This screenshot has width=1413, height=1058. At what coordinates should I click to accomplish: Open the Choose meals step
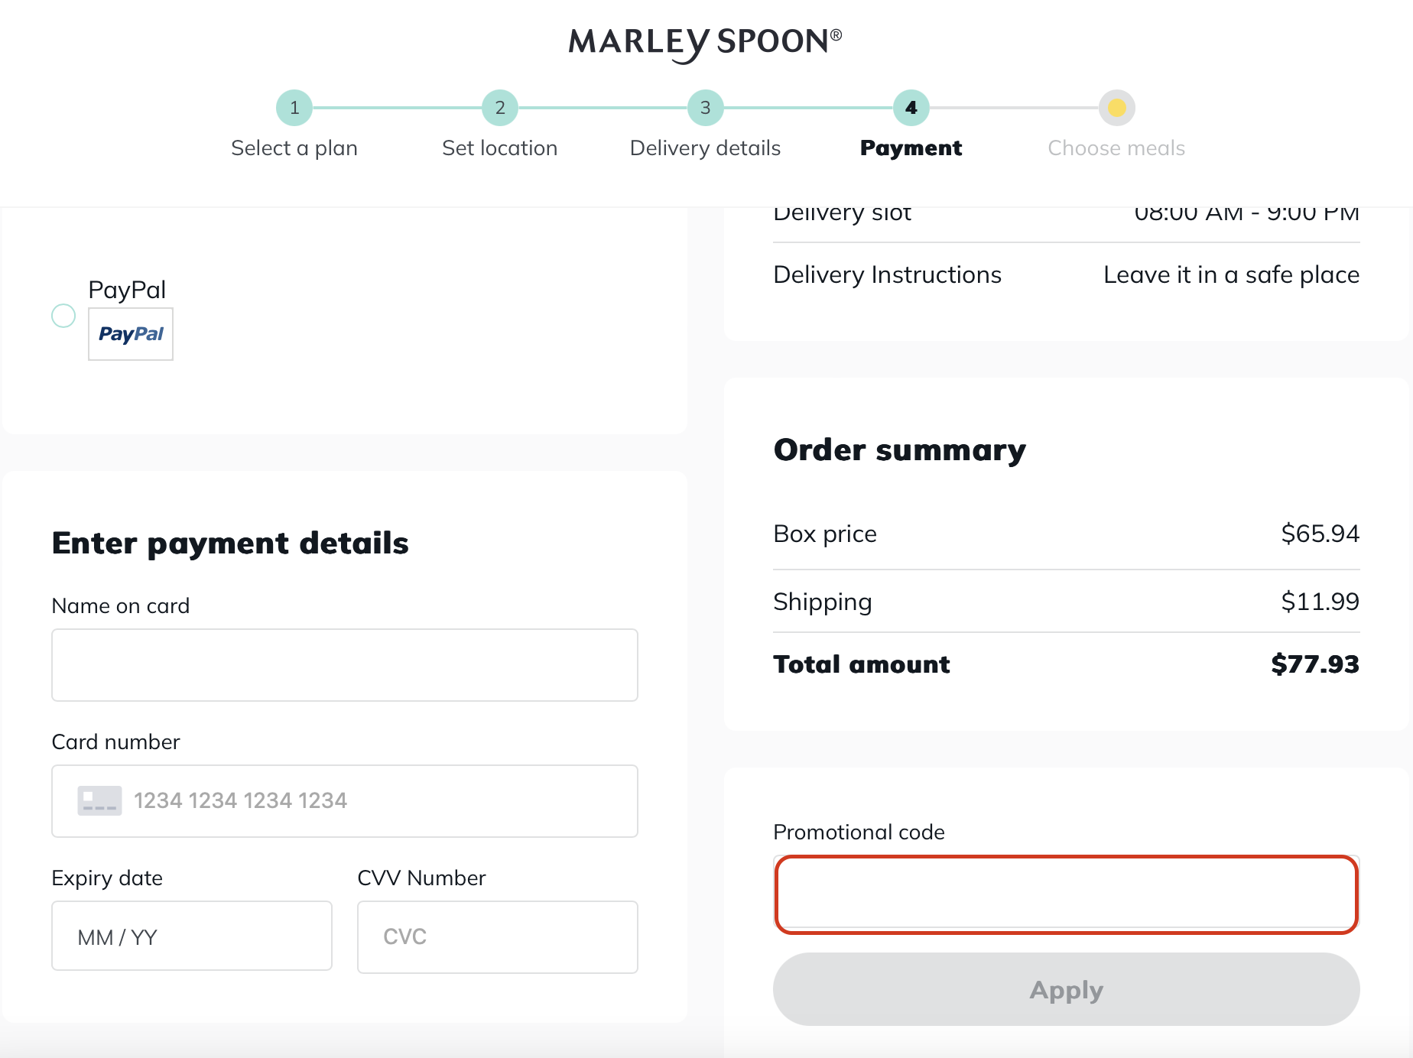(1116, 148)
